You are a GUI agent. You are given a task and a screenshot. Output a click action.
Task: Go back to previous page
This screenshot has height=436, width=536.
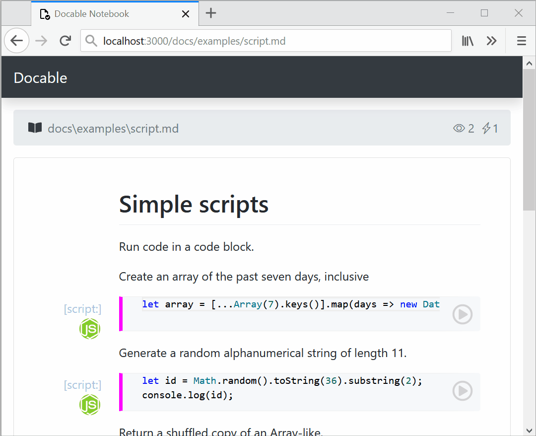[x=17, y=41]
